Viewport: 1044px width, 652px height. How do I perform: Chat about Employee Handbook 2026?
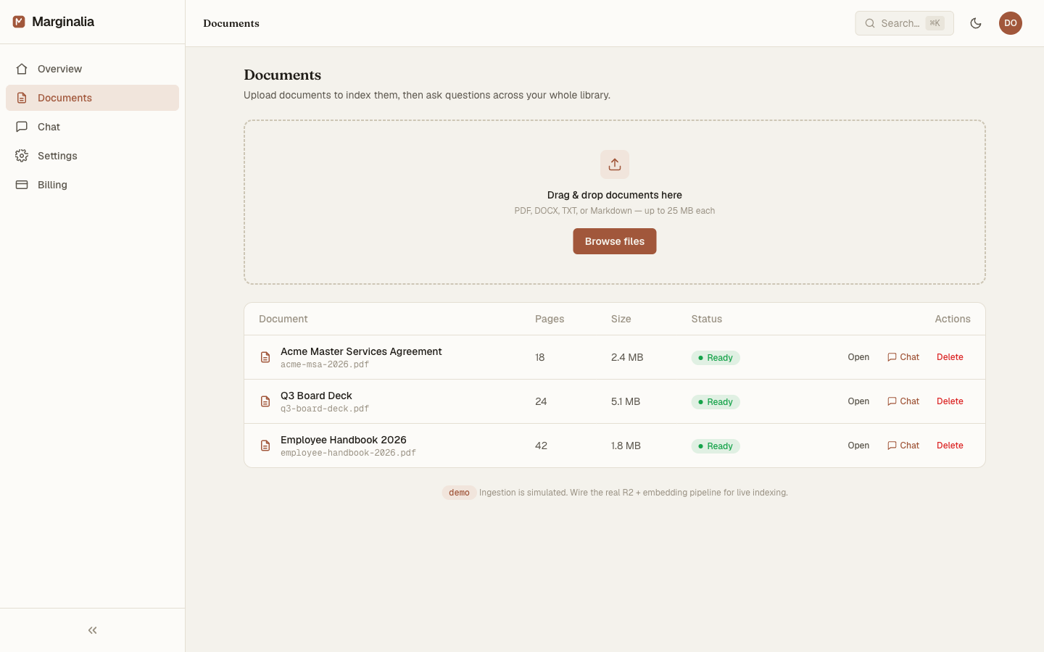coord(903,446)
